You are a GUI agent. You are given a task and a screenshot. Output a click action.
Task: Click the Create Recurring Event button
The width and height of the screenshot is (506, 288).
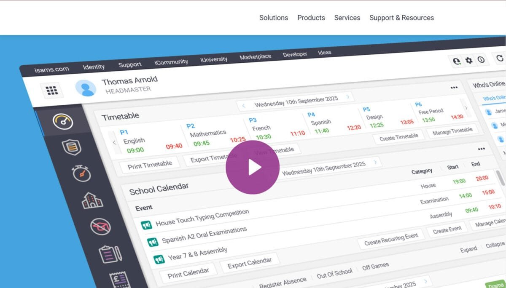tap(391, 239)
